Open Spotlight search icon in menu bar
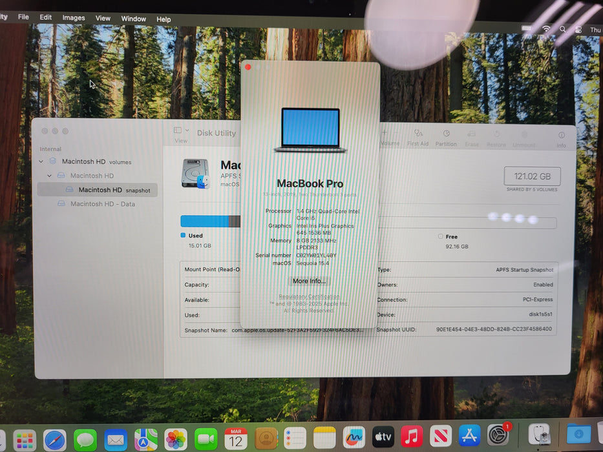 [x=563, y=29]
